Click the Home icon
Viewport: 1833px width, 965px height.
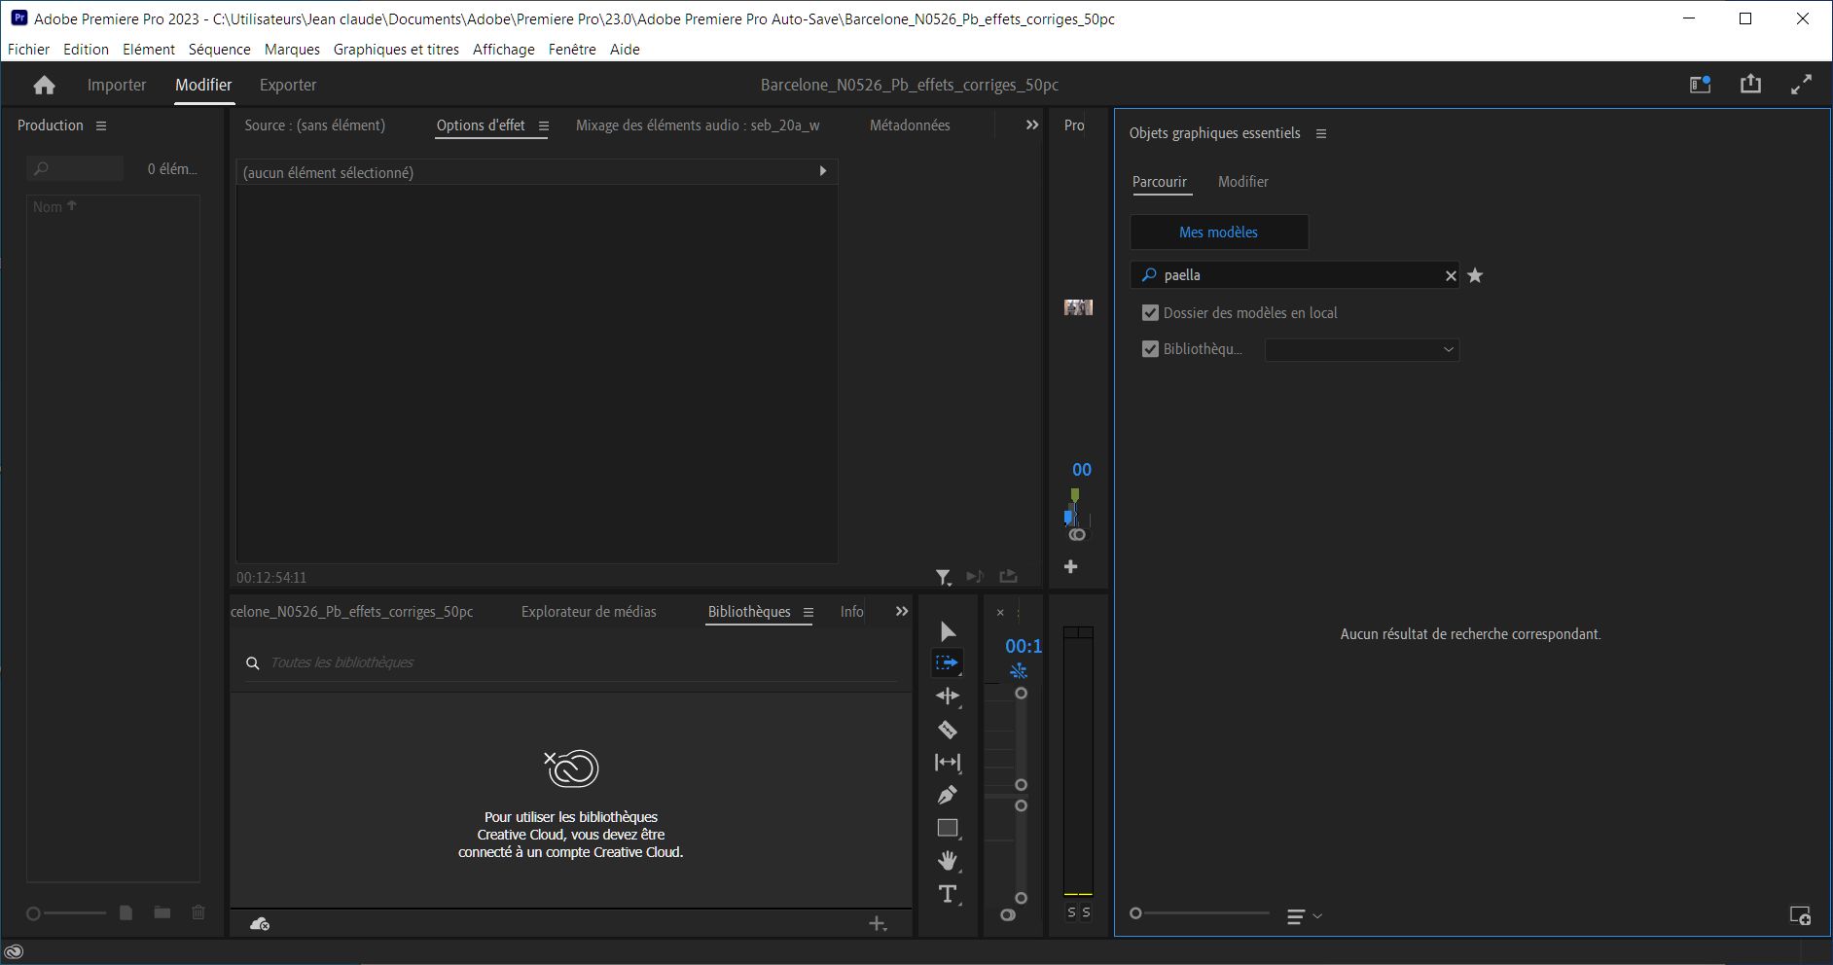44,86
